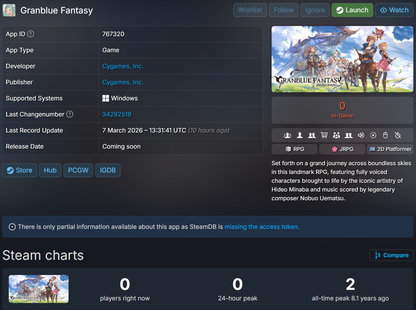Open changenumber 34292519 link
Image resolution: width=416 pixels, height=310 pixels.
[x=117, y=114]
